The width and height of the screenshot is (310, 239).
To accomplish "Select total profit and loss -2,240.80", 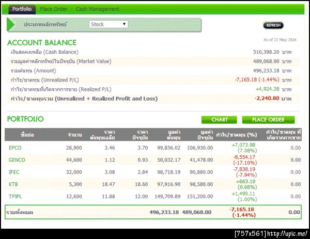I will click(x=267, y=99).
